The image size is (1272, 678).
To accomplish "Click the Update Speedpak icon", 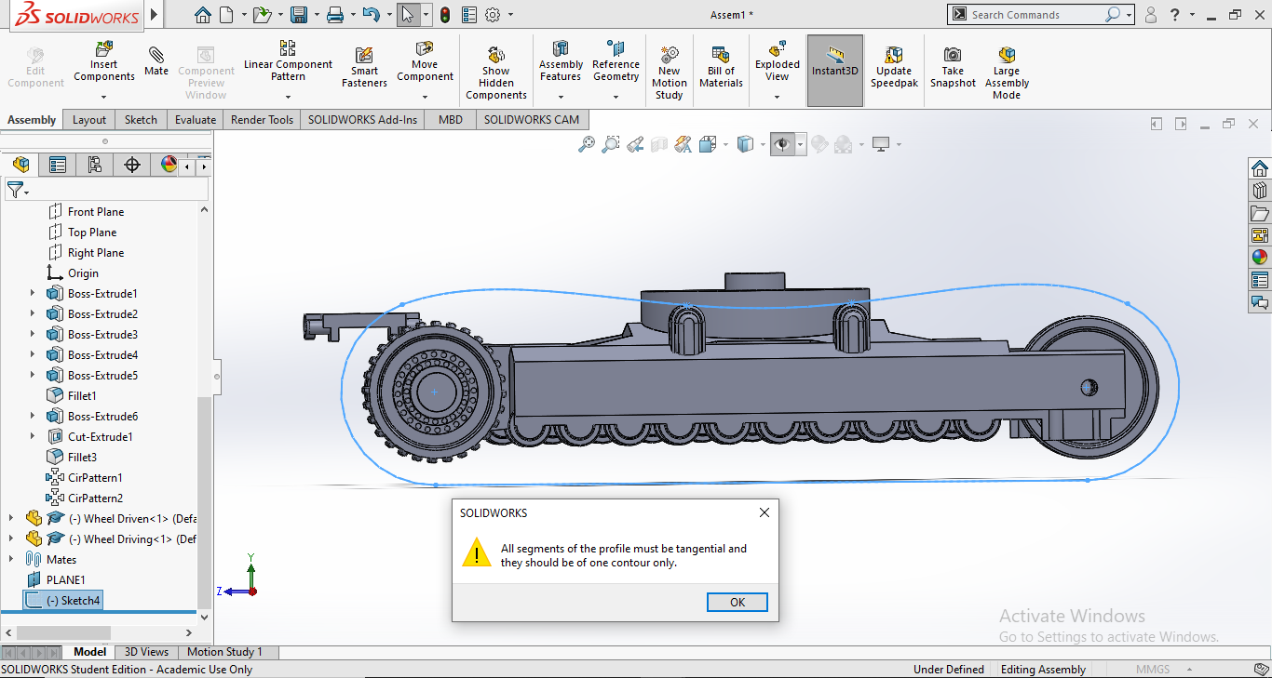I will click(x=894, y=68).
